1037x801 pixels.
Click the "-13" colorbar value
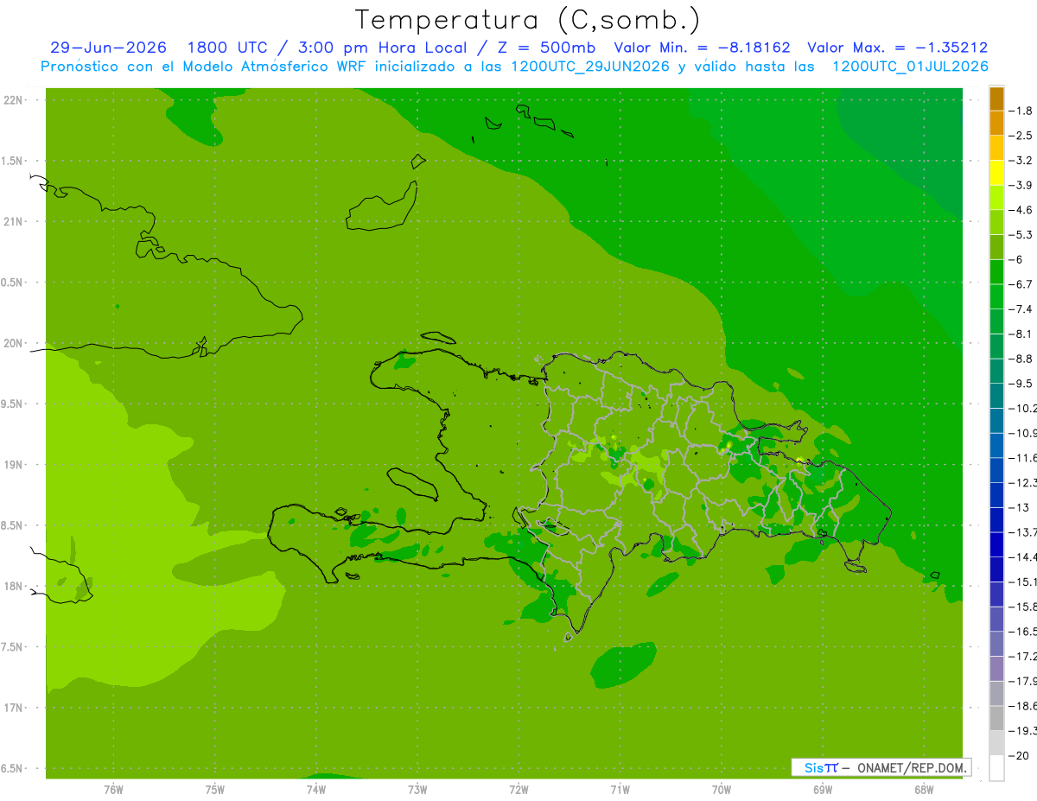point(1021,507)
